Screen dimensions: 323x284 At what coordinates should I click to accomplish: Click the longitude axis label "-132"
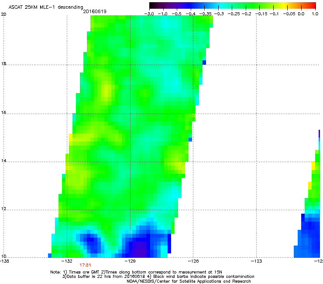67,261
